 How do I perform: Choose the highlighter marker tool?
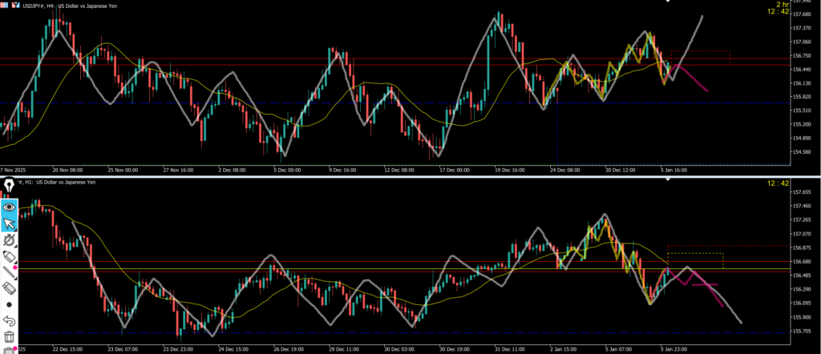tap(10, 256)
